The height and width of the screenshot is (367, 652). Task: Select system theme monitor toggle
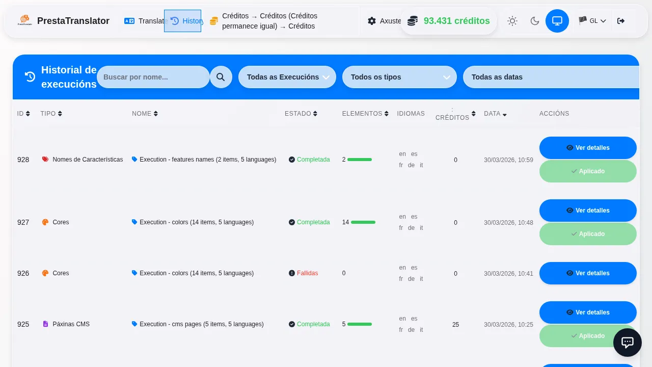557,21
